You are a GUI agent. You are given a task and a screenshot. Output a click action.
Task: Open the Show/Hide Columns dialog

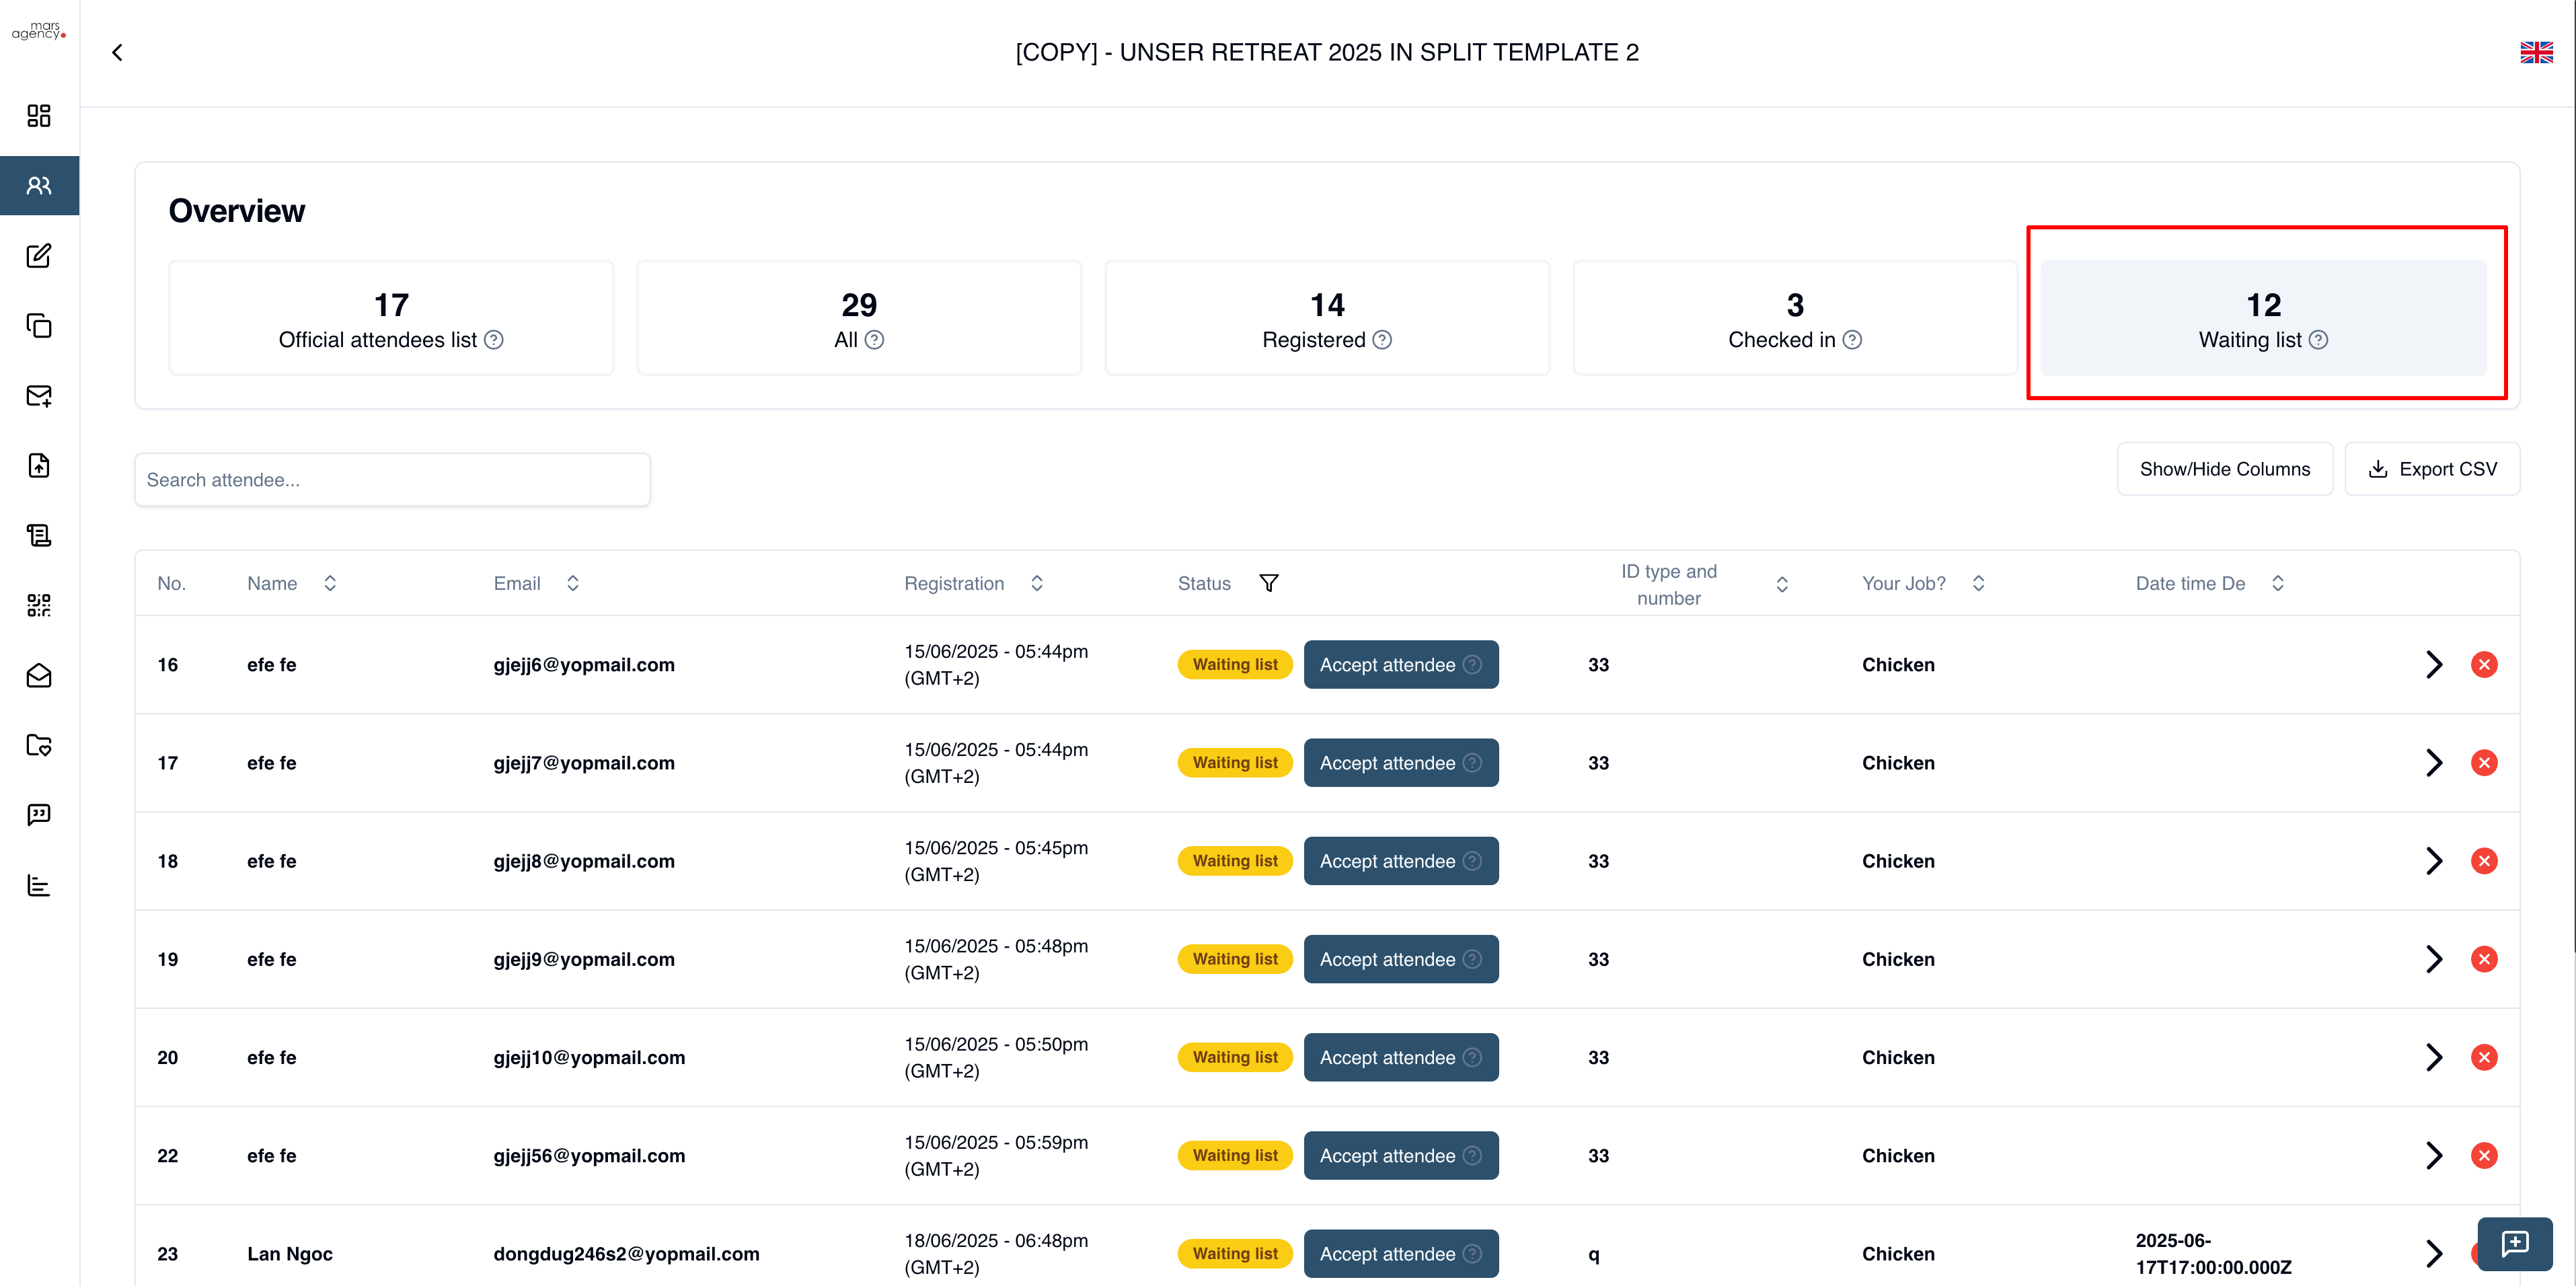pos(2225,469)
